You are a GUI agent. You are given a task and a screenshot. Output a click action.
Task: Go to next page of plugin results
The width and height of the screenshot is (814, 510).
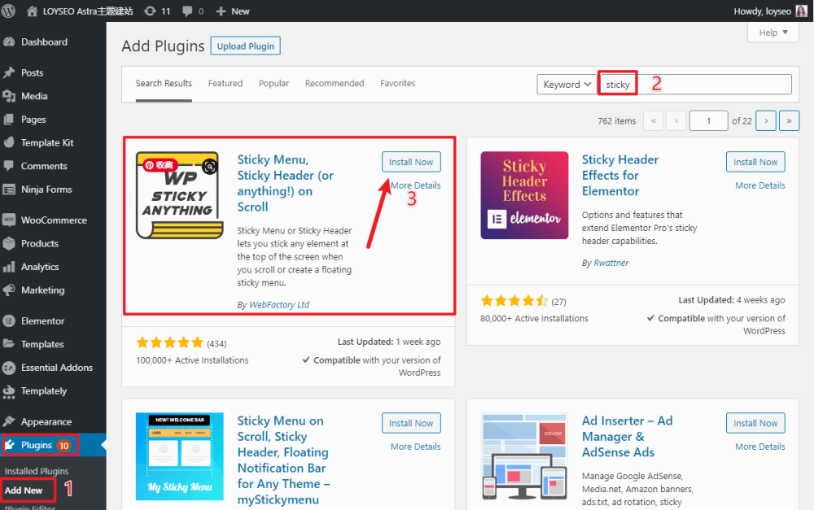(x=766, y=121)
